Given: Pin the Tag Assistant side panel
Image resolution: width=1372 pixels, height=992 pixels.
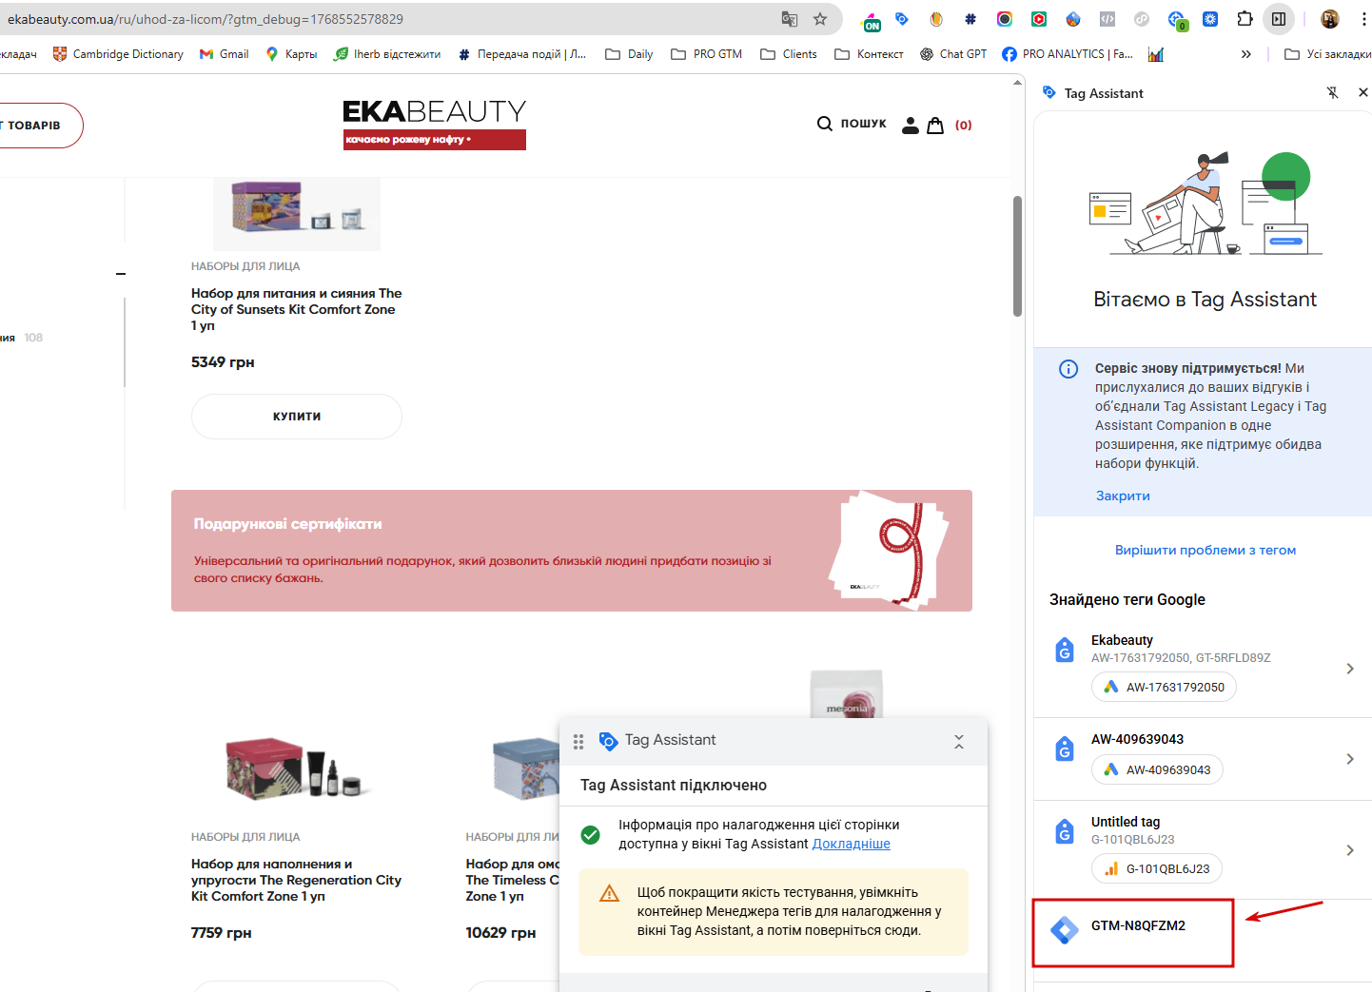Looking at the screenshot, I should 1332,92.
